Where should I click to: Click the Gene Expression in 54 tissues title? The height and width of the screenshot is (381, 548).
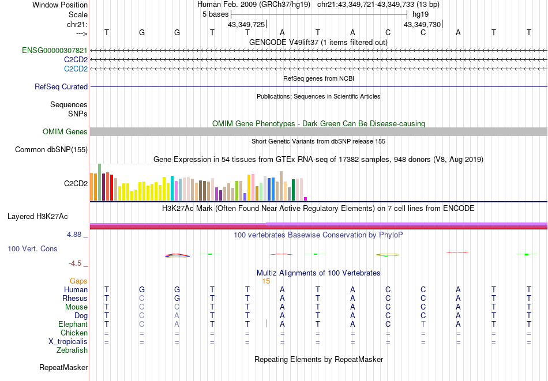(x=318, y=160)
